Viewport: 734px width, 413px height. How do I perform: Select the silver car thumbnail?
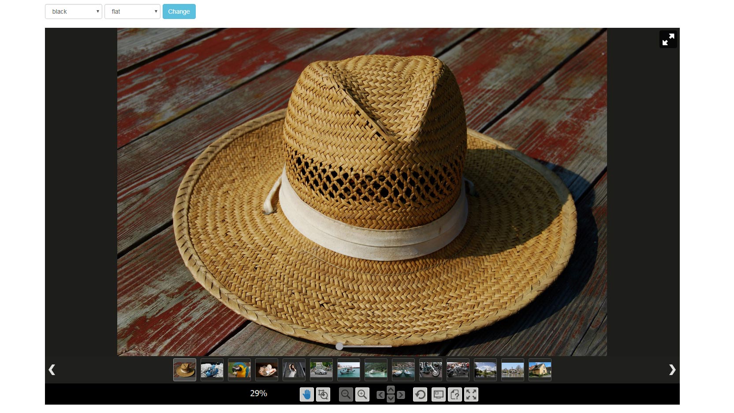click(321, 370)
